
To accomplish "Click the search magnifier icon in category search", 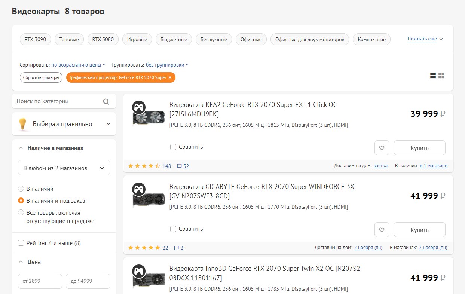I will point(106,101).
